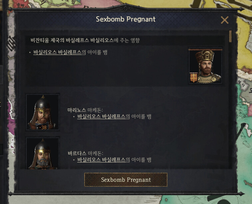This screenshot has width=252, height=204.
Task: Follow the 바실리오스 바실레프스 link under 마리노스 마케돈
Action: click(x=103, y=116)
